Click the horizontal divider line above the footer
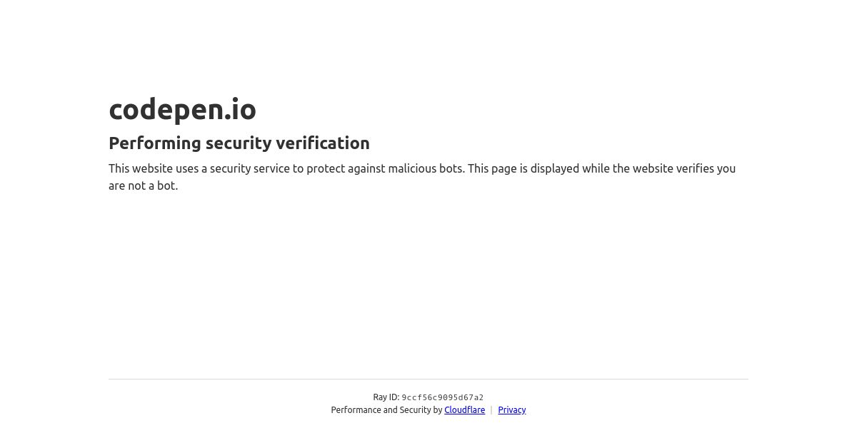This screenshot has height=428, width=857. 428,379
